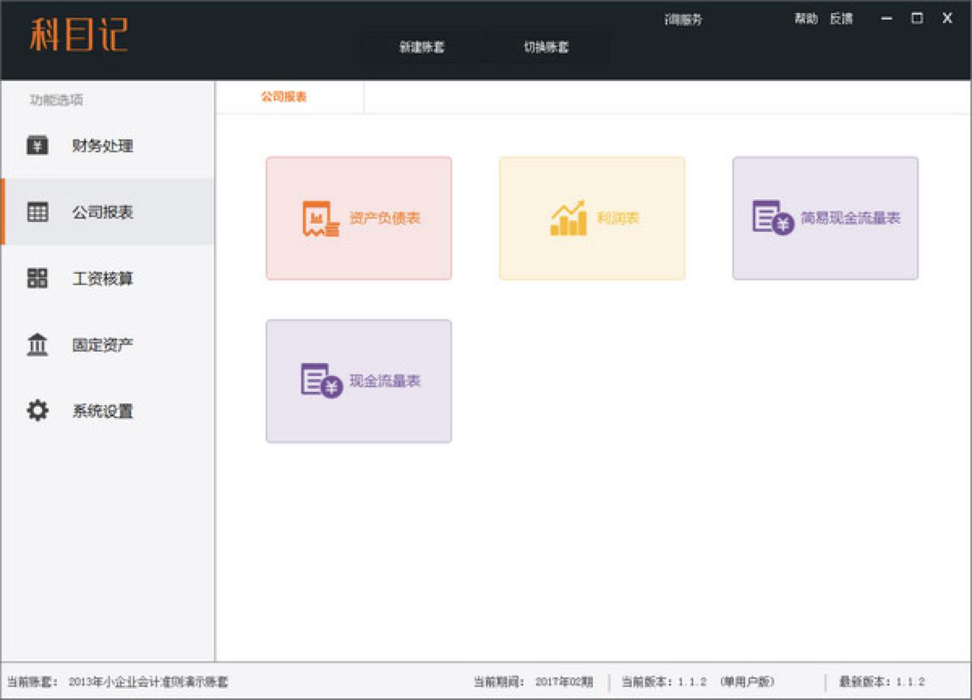Click the purple 简易现金流量表 document icon
972x700 pixels.
(772, 218)
